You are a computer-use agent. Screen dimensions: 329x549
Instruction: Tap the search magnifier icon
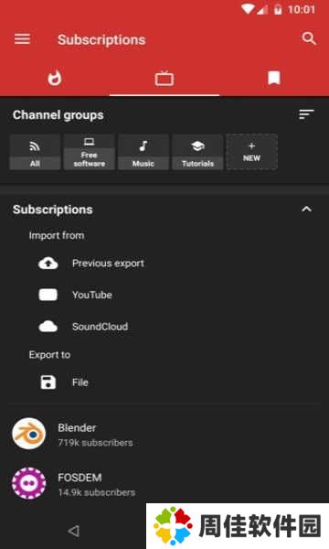click(x=309, y=38)
